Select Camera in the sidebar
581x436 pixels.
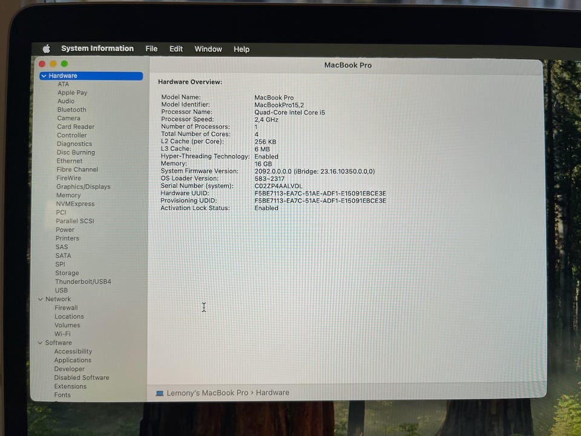(x=68, y=118)
